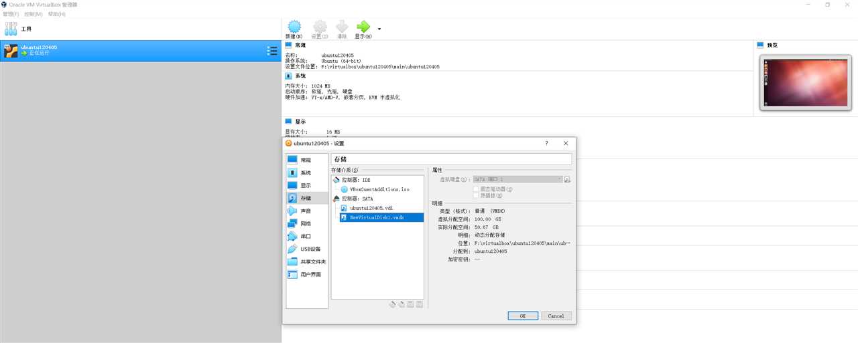Viewport: 858px width, 343px height.
Task: Toggle the 热插拔 checkbox
Action: pos(476,195)
